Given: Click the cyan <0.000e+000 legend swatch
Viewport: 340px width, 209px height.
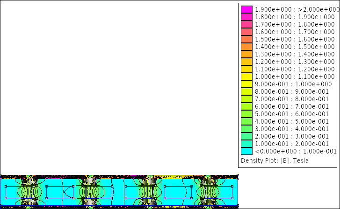Looking at the screenshot, I should tap(246, 151).
